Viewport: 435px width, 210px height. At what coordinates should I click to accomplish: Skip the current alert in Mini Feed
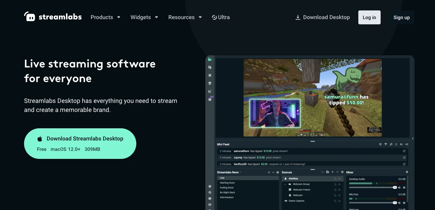click(402, 144)
